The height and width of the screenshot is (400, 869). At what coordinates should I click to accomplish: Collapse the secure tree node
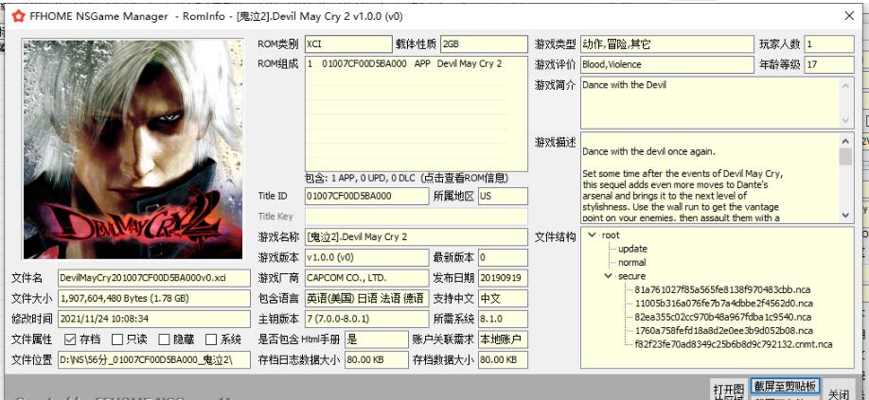pyautogui.click(x=609, y=276)
